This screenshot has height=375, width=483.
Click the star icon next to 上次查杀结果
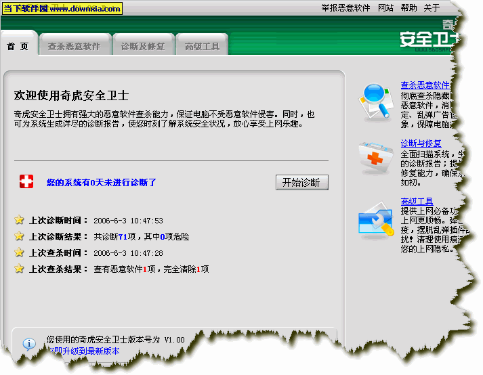19,269
